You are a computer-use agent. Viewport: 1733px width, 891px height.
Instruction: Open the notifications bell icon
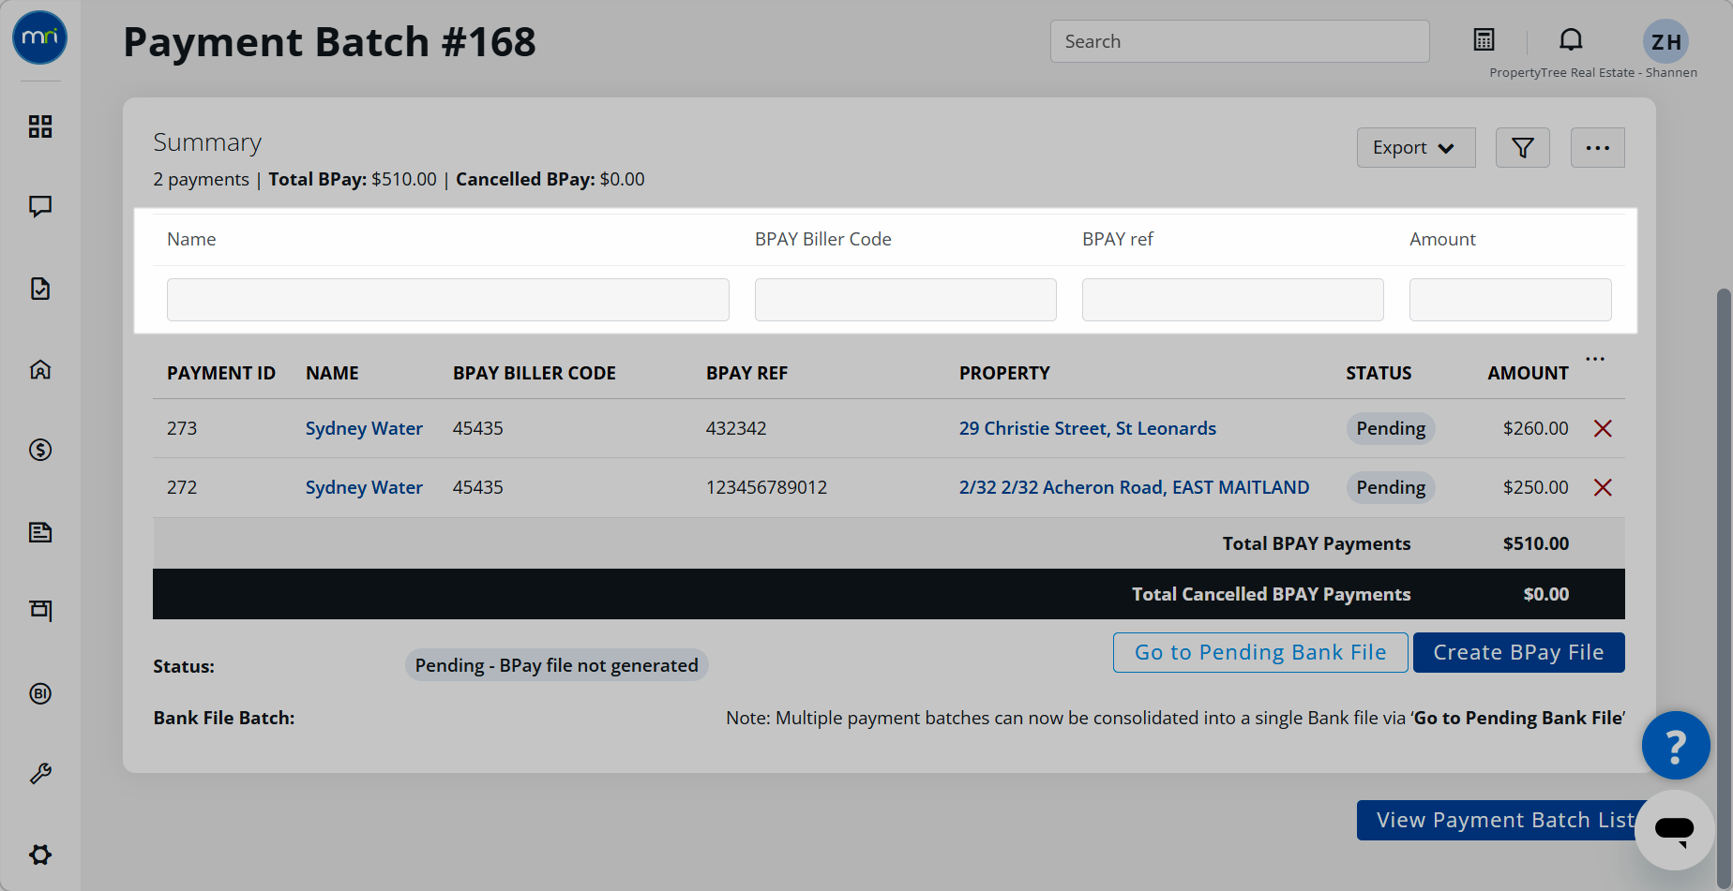click(1571, 39)
